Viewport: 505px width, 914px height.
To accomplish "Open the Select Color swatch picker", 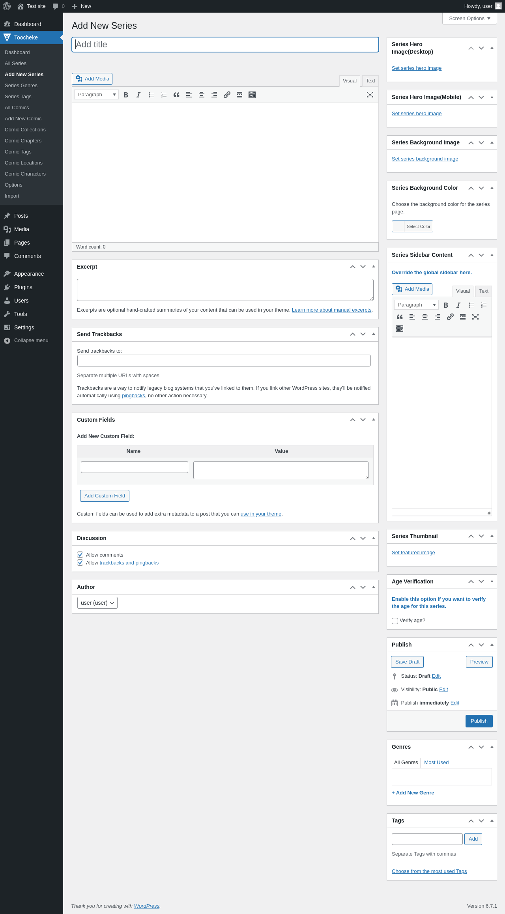I will click(x=412, y=226).
